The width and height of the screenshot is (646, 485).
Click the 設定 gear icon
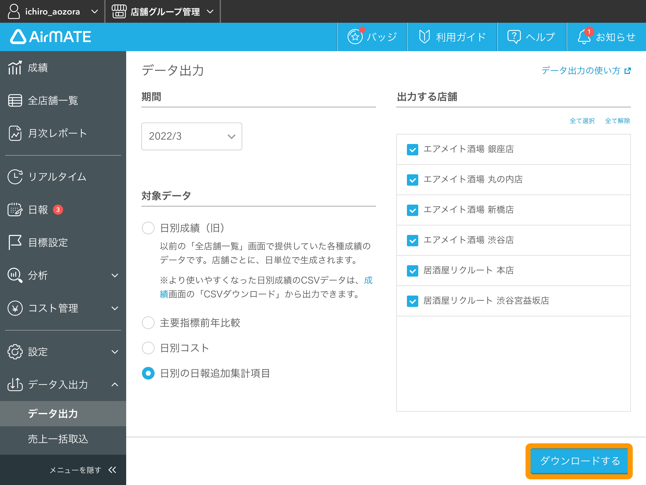click(x=15, y=352)
